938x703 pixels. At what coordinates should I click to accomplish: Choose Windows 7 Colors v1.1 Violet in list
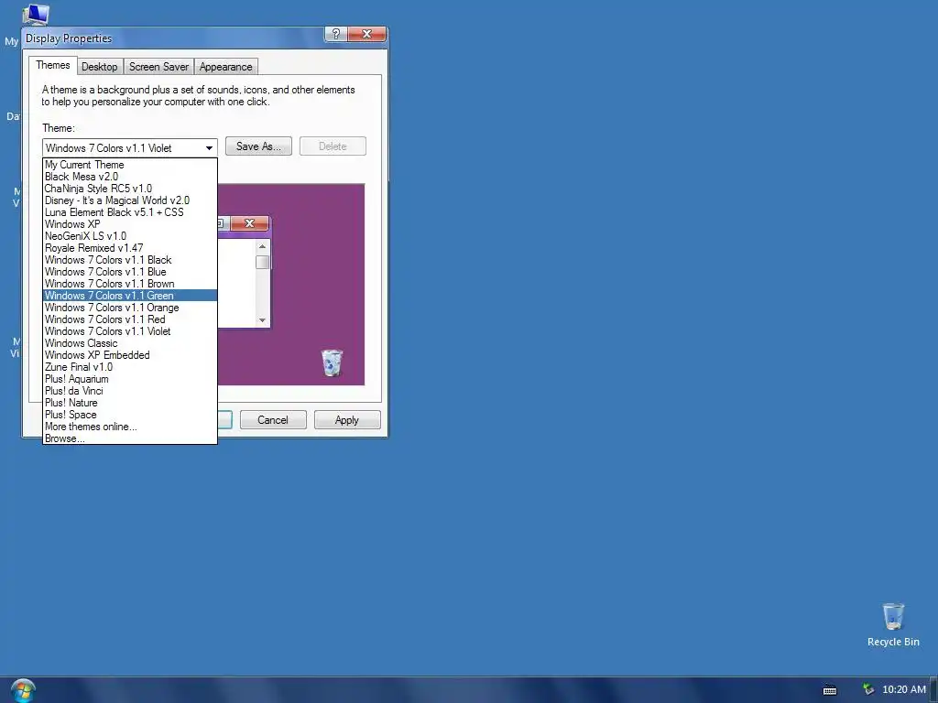130,331
